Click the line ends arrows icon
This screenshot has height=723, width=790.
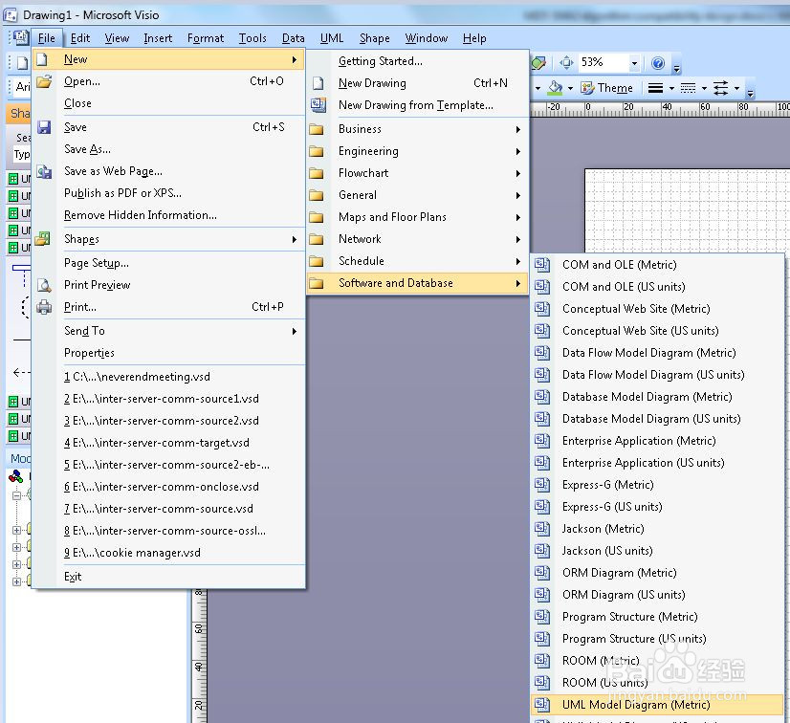click(720, 88)
